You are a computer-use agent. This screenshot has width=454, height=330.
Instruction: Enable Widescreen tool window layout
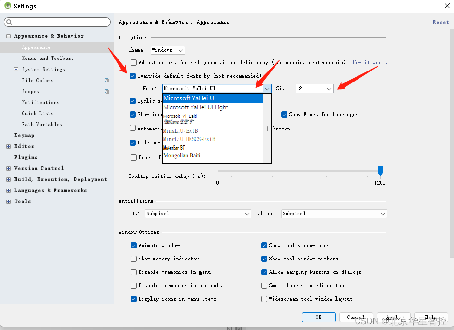264,299
